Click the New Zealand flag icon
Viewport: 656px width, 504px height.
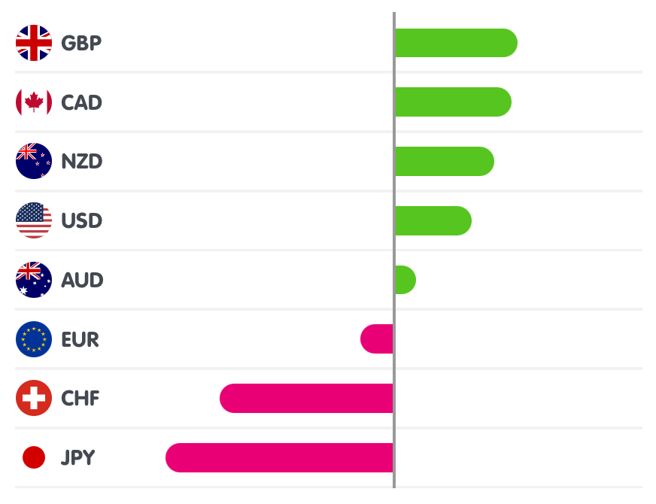[34, 161]
